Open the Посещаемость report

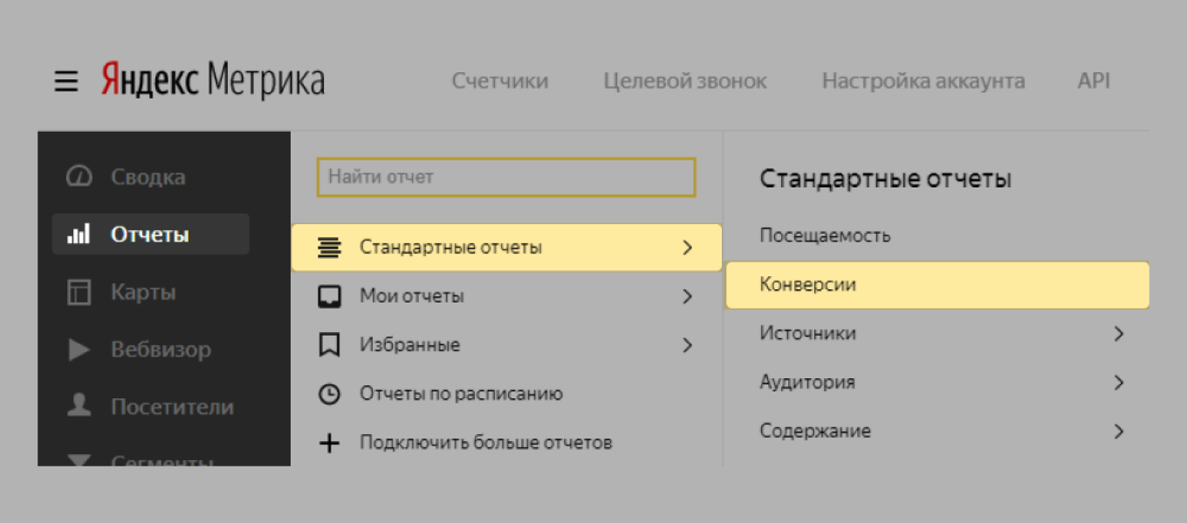(x=825, y=235)
